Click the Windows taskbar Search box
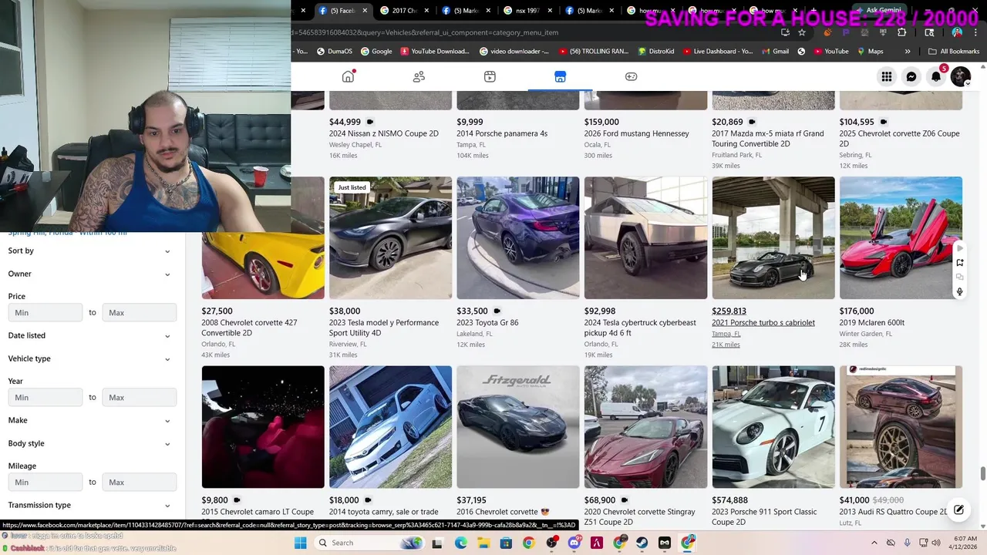This screenshot has height=555, width=987. click(370, 543)
